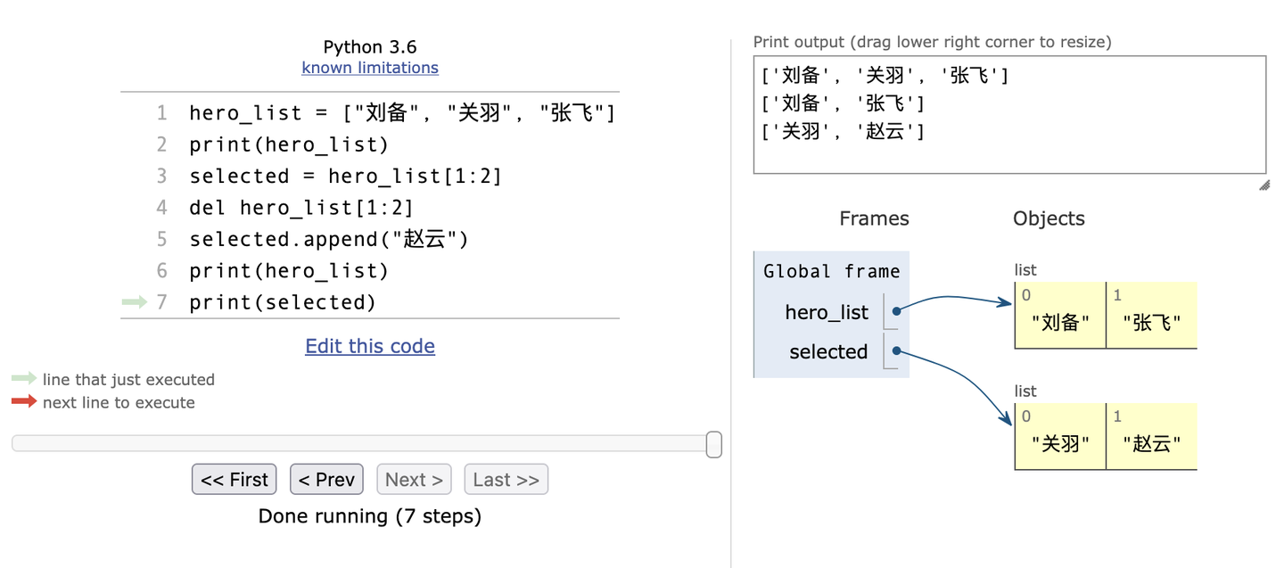Select code line 1 defining hero_list

(x=402, y=113)
